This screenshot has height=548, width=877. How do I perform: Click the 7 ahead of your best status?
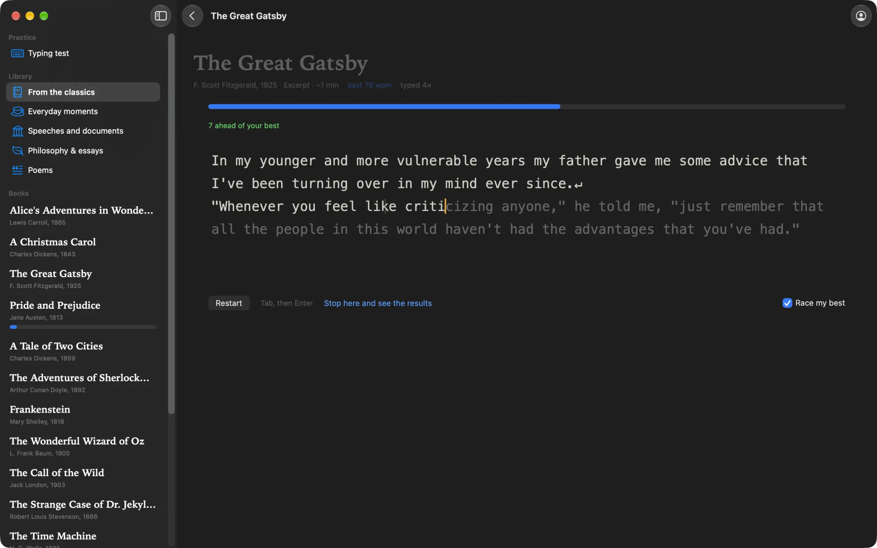[x=243, y=125]
